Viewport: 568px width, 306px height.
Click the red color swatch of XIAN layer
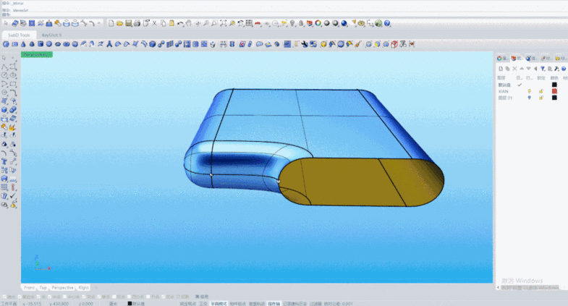[x=554, y=91]
